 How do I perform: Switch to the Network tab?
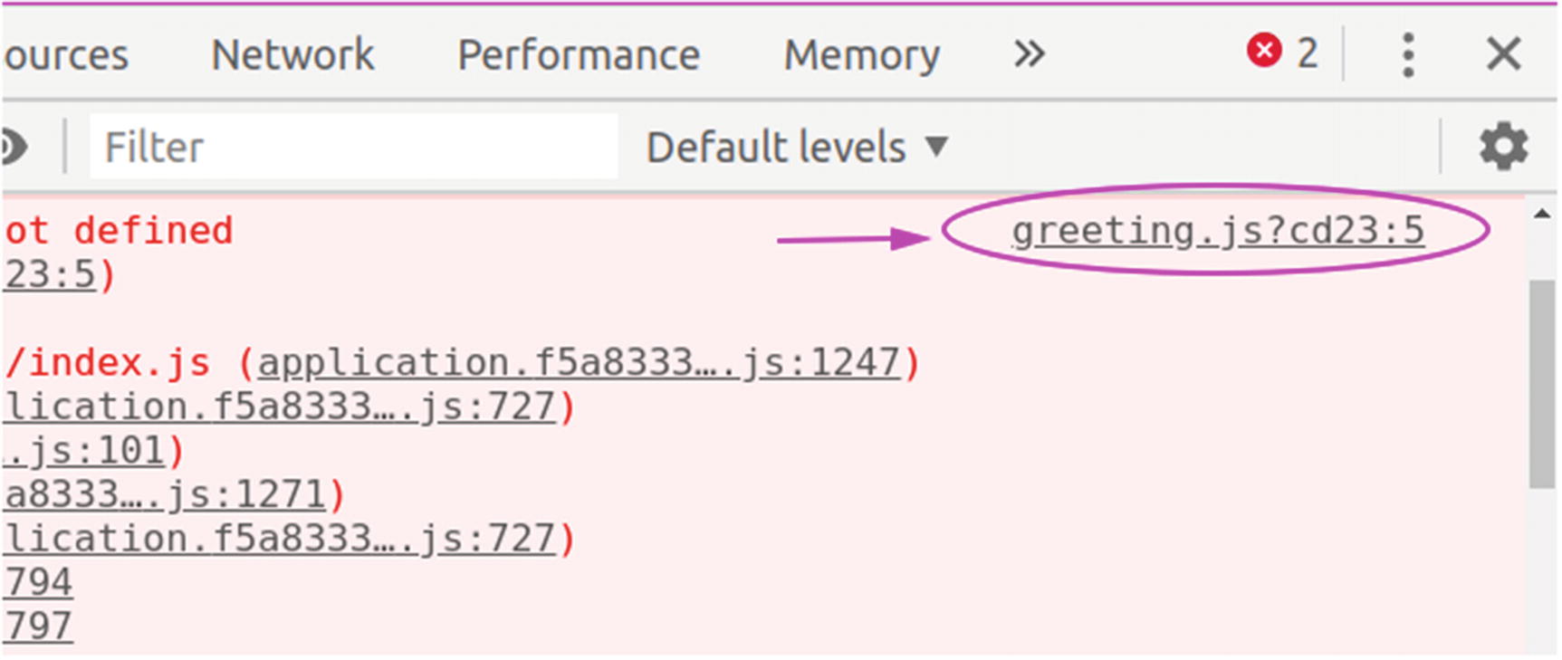292,55
